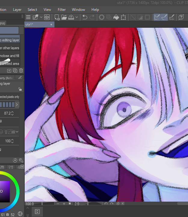The image size is (188, 217).
Task: Toggle Snap to Ruler
Action: pos(157,17)
